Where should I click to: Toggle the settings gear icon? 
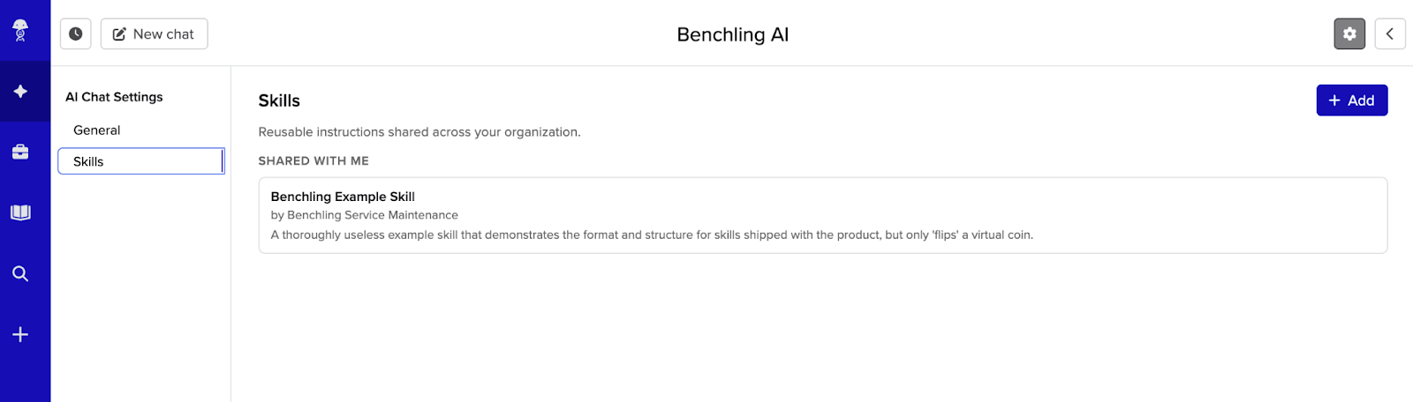click(1349, 34)
